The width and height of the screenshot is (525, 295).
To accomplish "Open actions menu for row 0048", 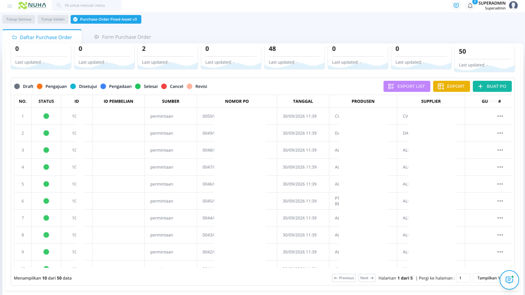I will [x=500, y=150].
